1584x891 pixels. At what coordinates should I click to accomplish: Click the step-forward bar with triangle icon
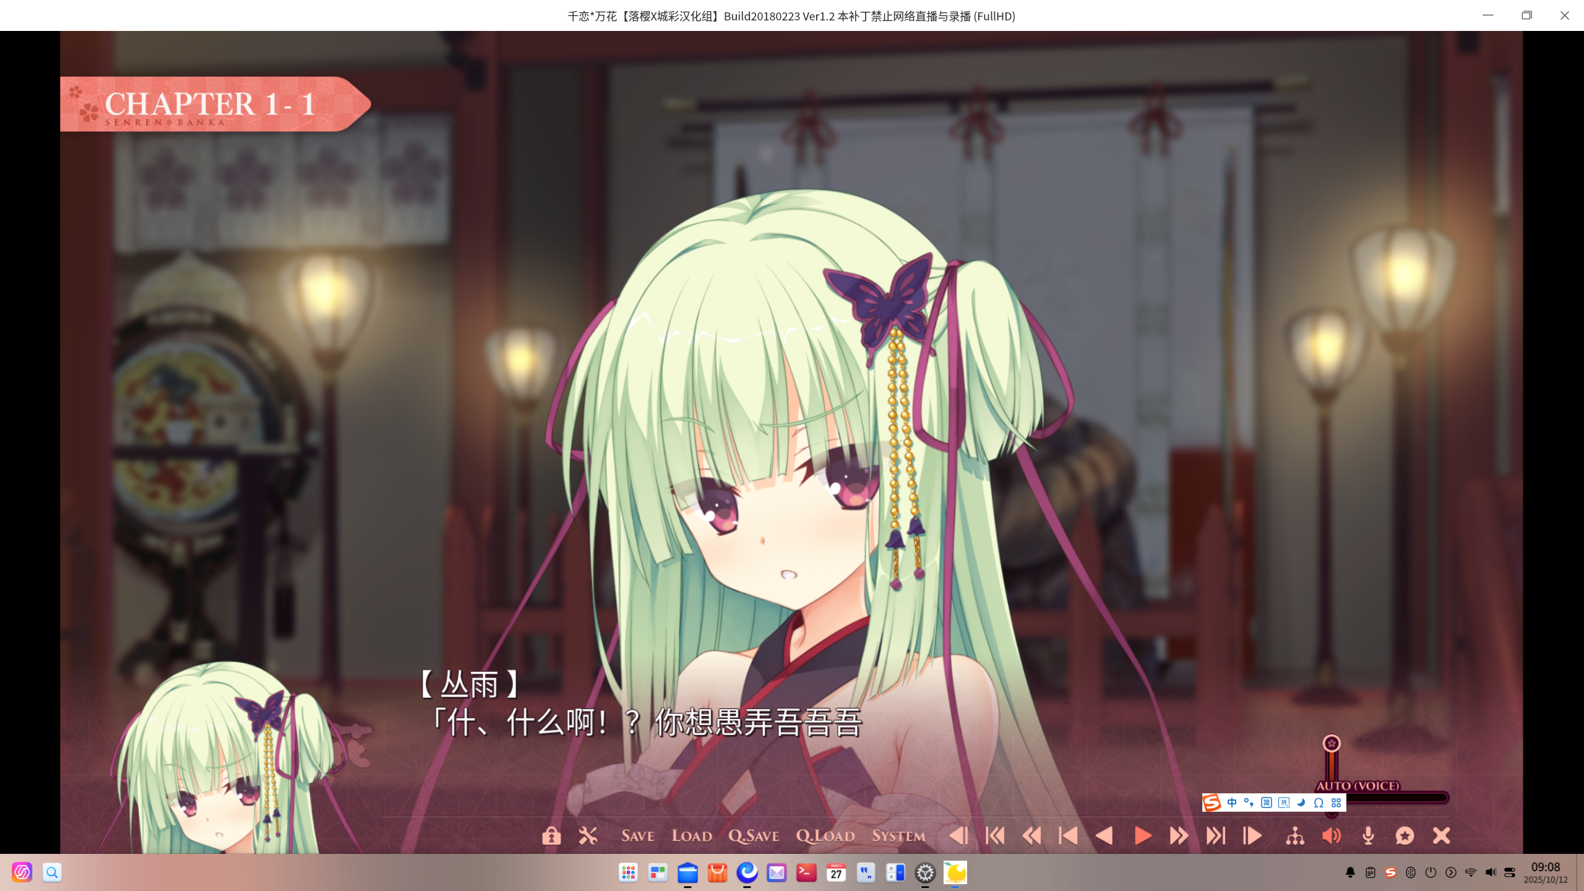click(x=1252, y=836)
